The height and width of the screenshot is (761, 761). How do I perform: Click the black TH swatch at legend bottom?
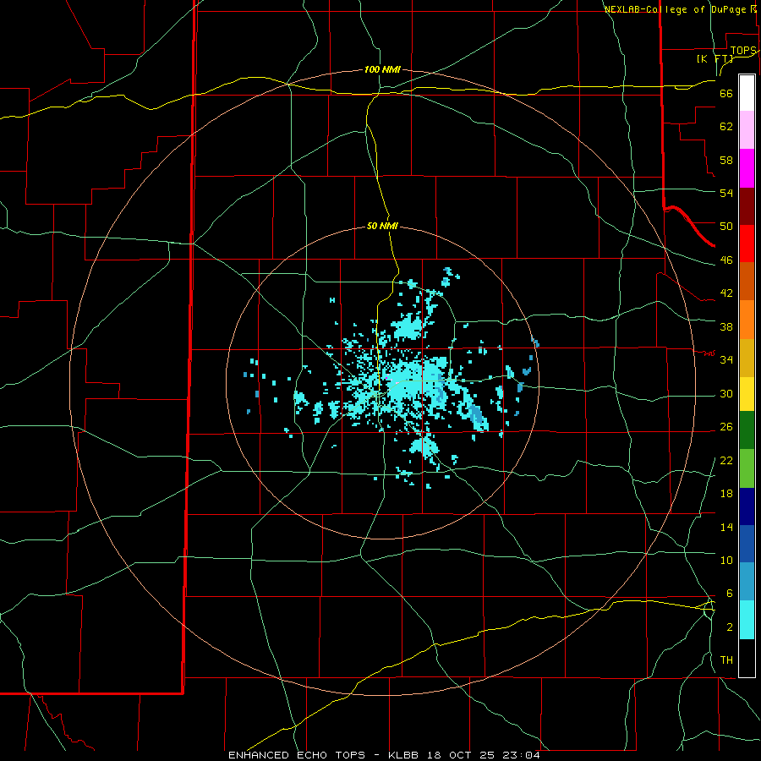point(747,658)
